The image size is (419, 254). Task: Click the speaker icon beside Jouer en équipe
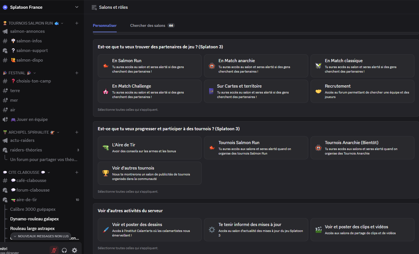pyautogui.click(x=5, y=120)
